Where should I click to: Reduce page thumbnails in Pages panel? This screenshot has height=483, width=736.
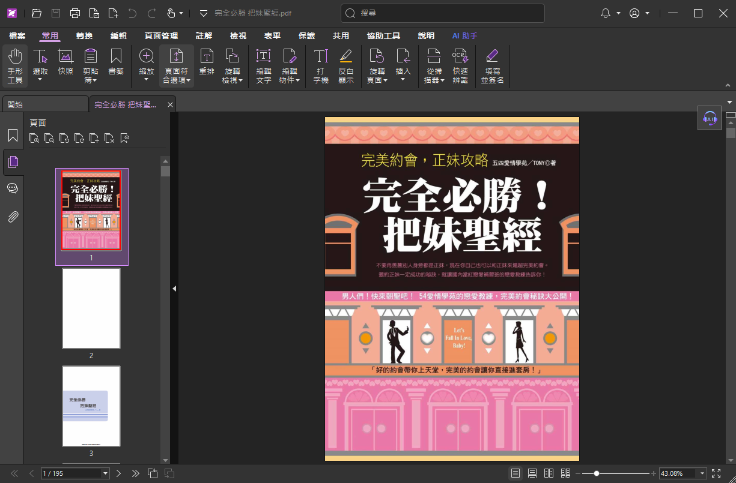49,139
